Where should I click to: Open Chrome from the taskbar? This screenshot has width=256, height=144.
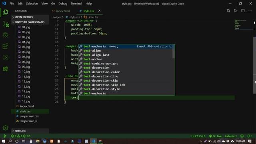pos(100,141)
